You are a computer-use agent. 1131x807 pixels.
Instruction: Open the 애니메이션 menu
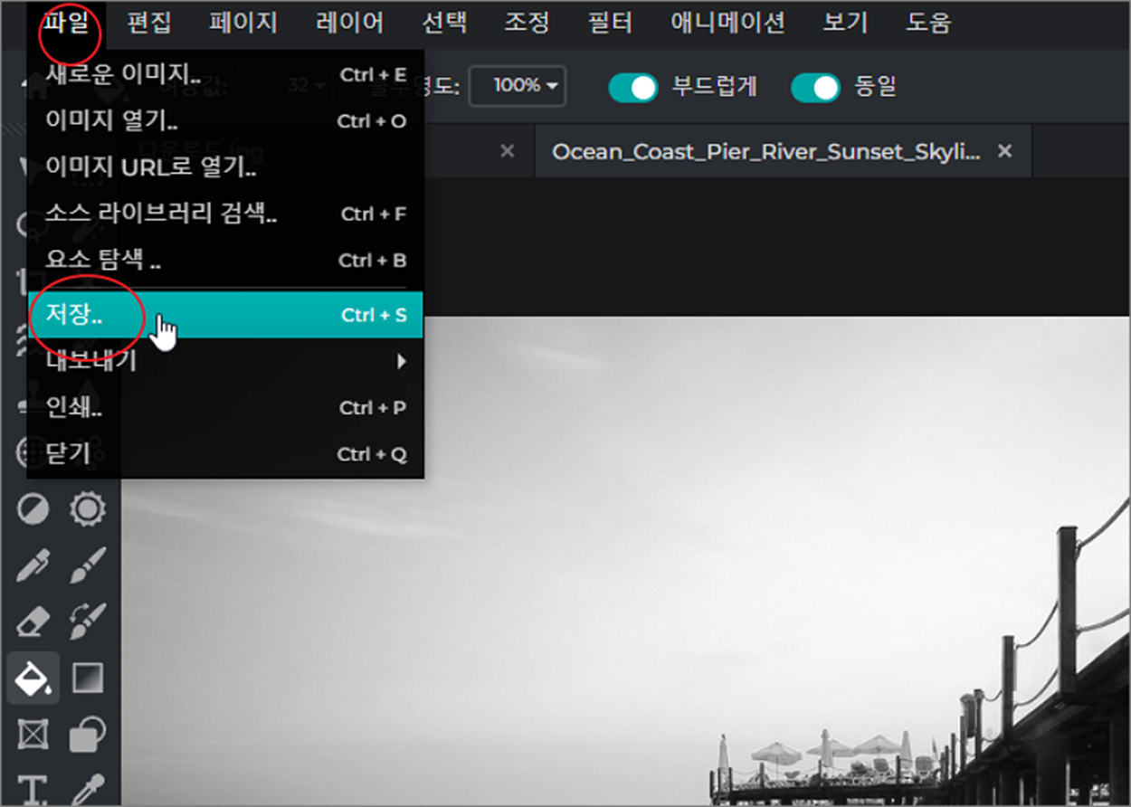point(727,22)
